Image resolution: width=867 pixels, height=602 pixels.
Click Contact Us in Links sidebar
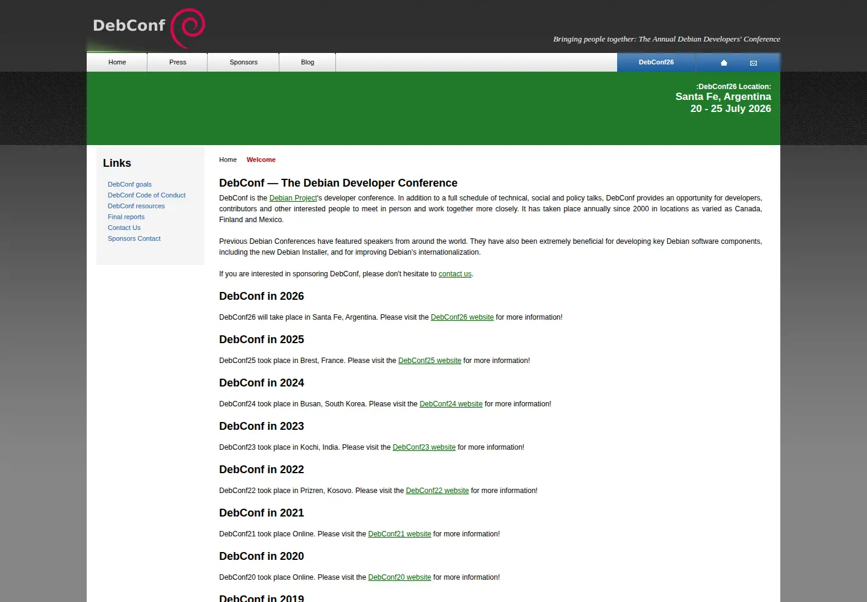(x=124, y=228)
